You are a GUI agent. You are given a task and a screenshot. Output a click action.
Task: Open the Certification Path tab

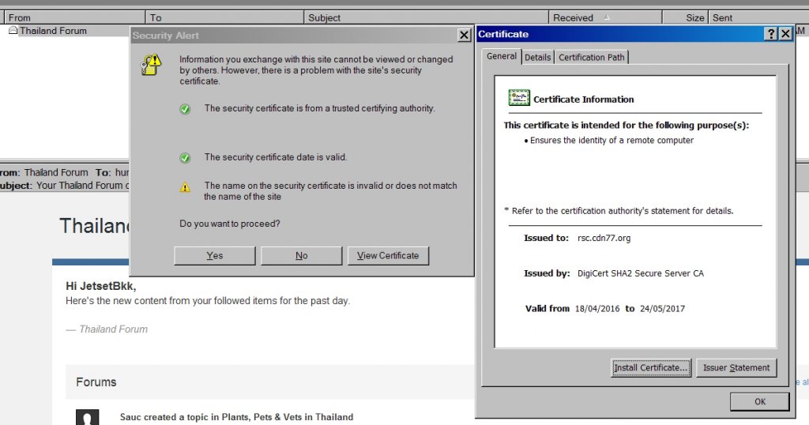click(591, 57)
